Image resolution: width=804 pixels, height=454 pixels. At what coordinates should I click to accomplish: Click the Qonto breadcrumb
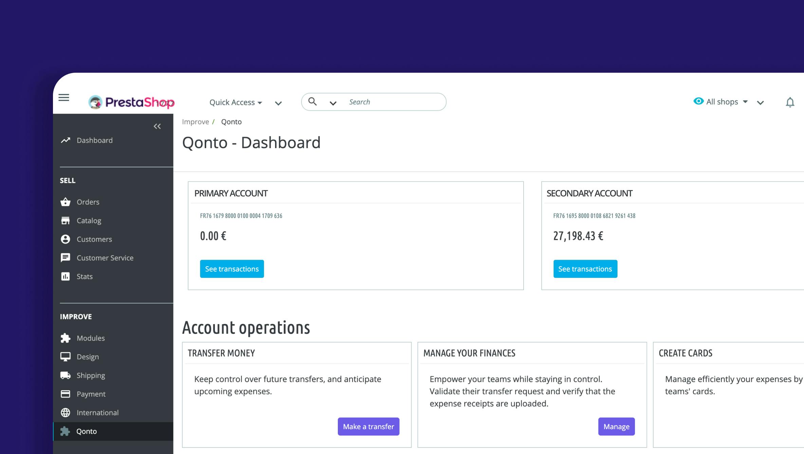231,122
